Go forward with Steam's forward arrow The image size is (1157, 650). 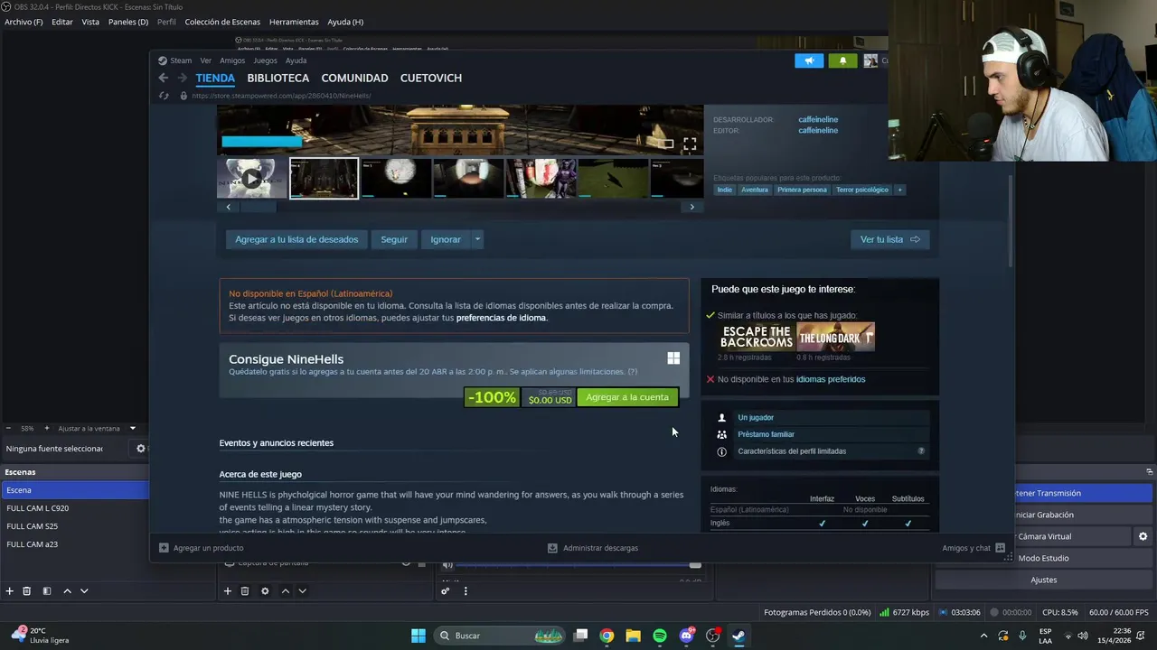(x=182, y=78)
